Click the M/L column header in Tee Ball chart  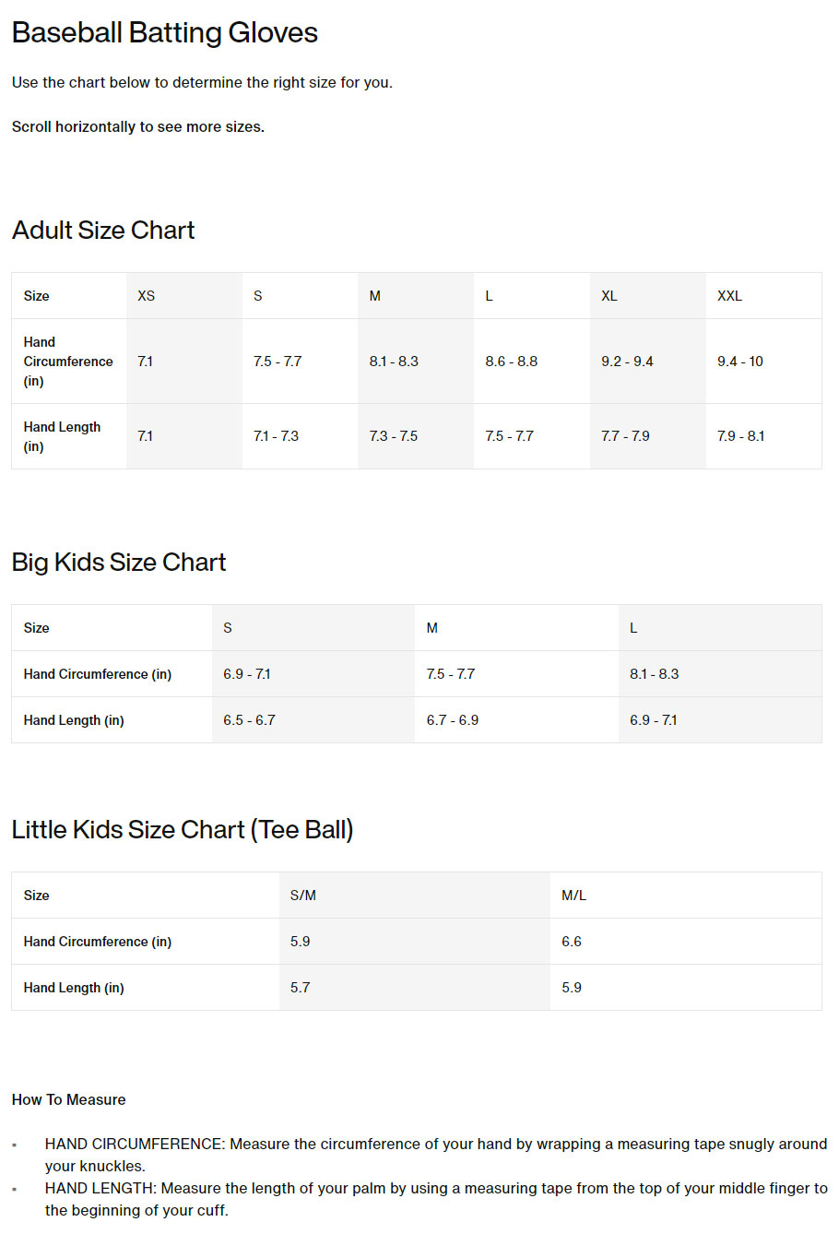(x=573, y=896)
